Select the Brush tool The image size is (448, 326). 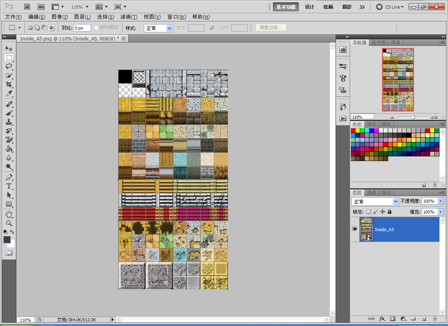click(9, 112)
